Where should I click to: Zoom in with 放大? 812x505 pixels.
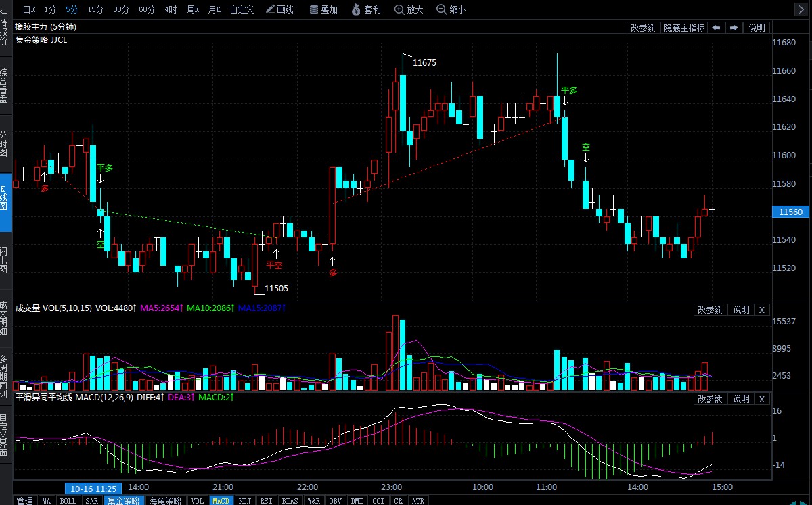point(409,9)
